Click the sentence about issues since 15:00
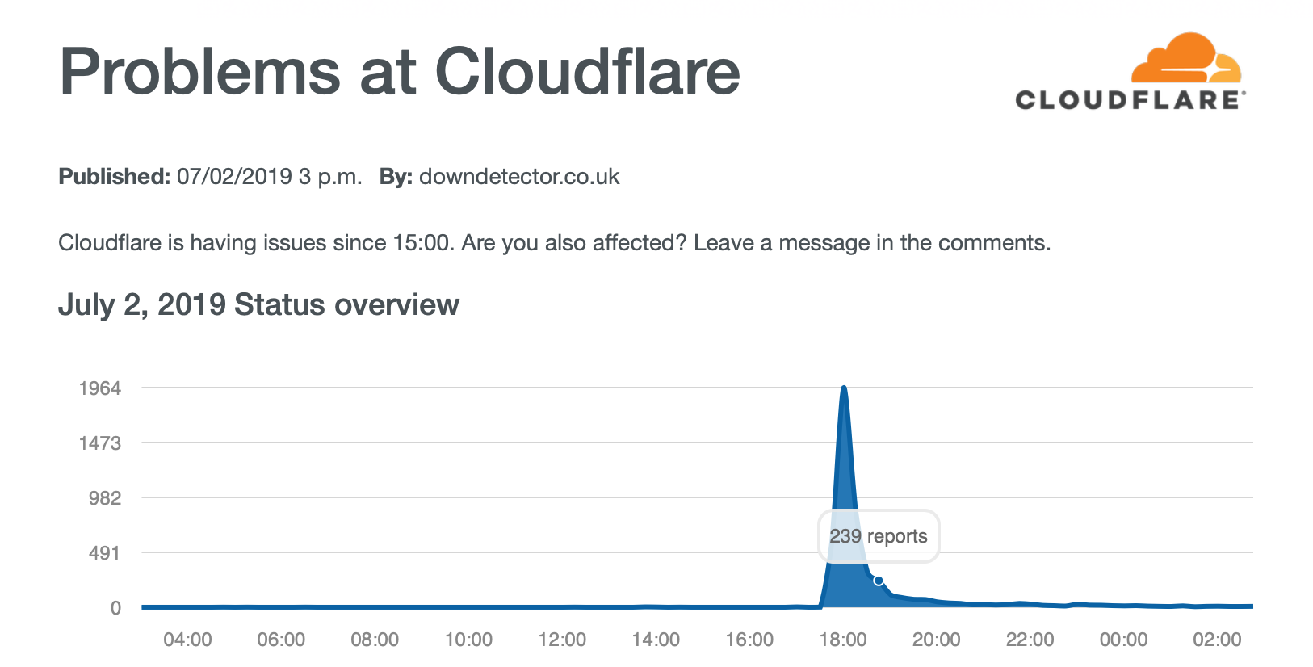The image size is (1313, 667). tap(555, 243)
